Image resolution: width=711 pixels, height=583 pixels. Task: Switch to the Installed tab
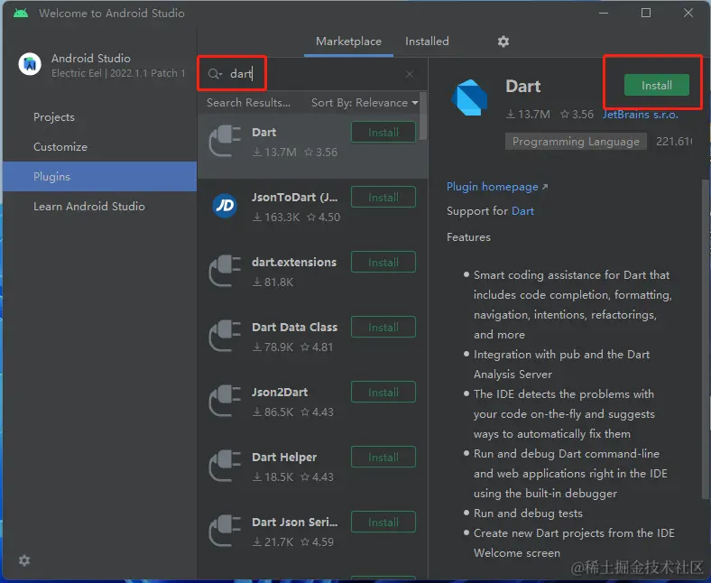click(427, 42)
